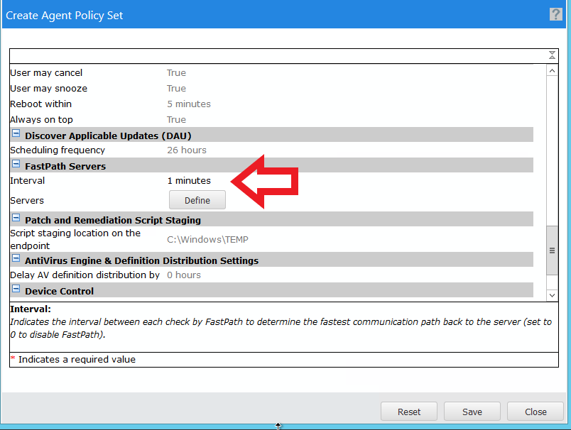This screenshot has height=430, width=571.
Task: Click the scrollbar up arrow
Action: (x=552, y=71)
